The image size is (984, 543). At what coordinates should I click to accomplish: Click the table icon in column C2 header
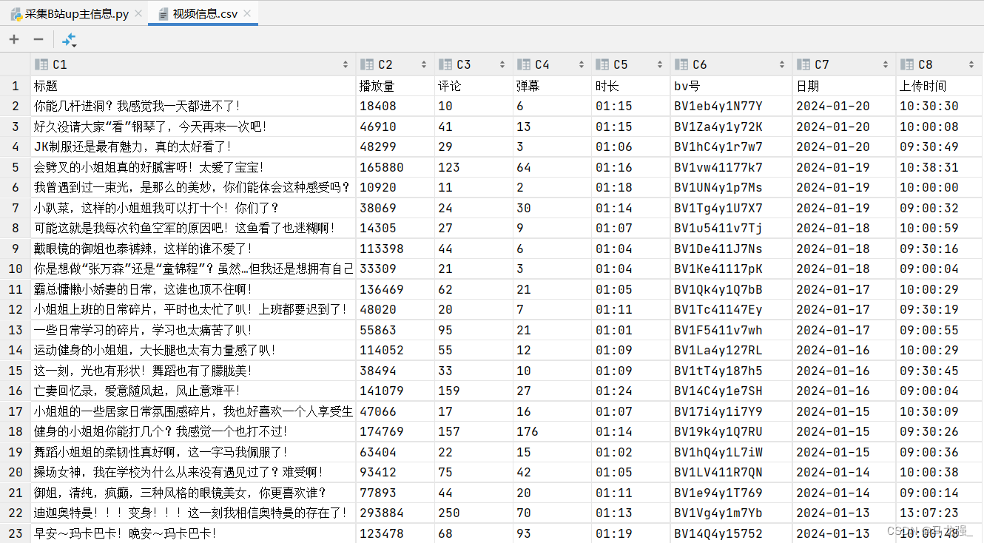366,64
